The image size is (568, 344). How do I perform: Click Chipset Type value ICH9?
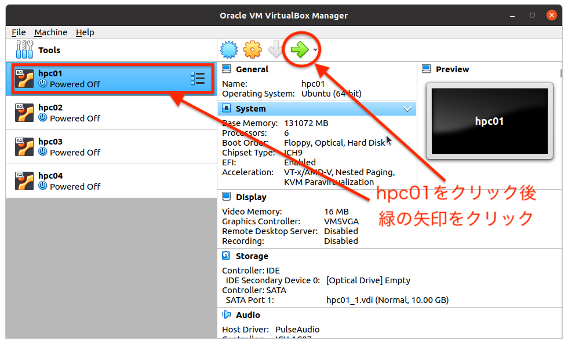point(293,153)
